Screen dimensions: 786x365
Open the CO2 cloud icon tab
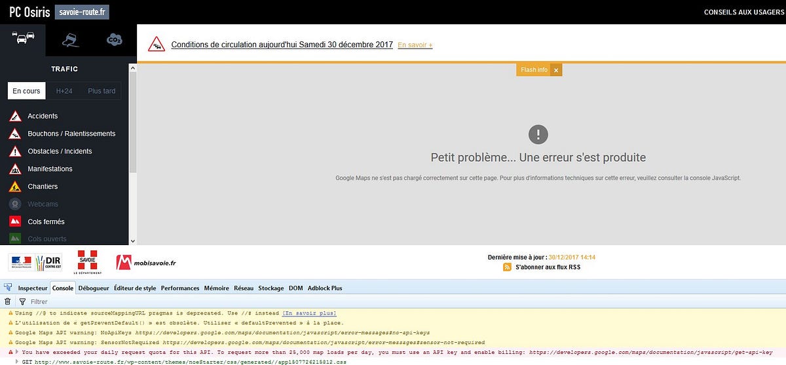(115, 41)
